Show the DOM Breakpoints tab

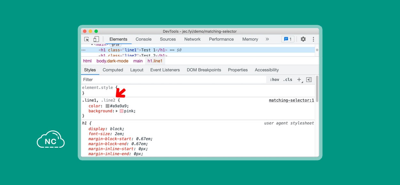coord(204,70)
